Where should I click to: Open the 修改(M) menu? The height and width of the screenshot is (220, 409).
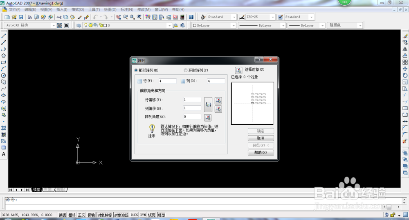144,9
